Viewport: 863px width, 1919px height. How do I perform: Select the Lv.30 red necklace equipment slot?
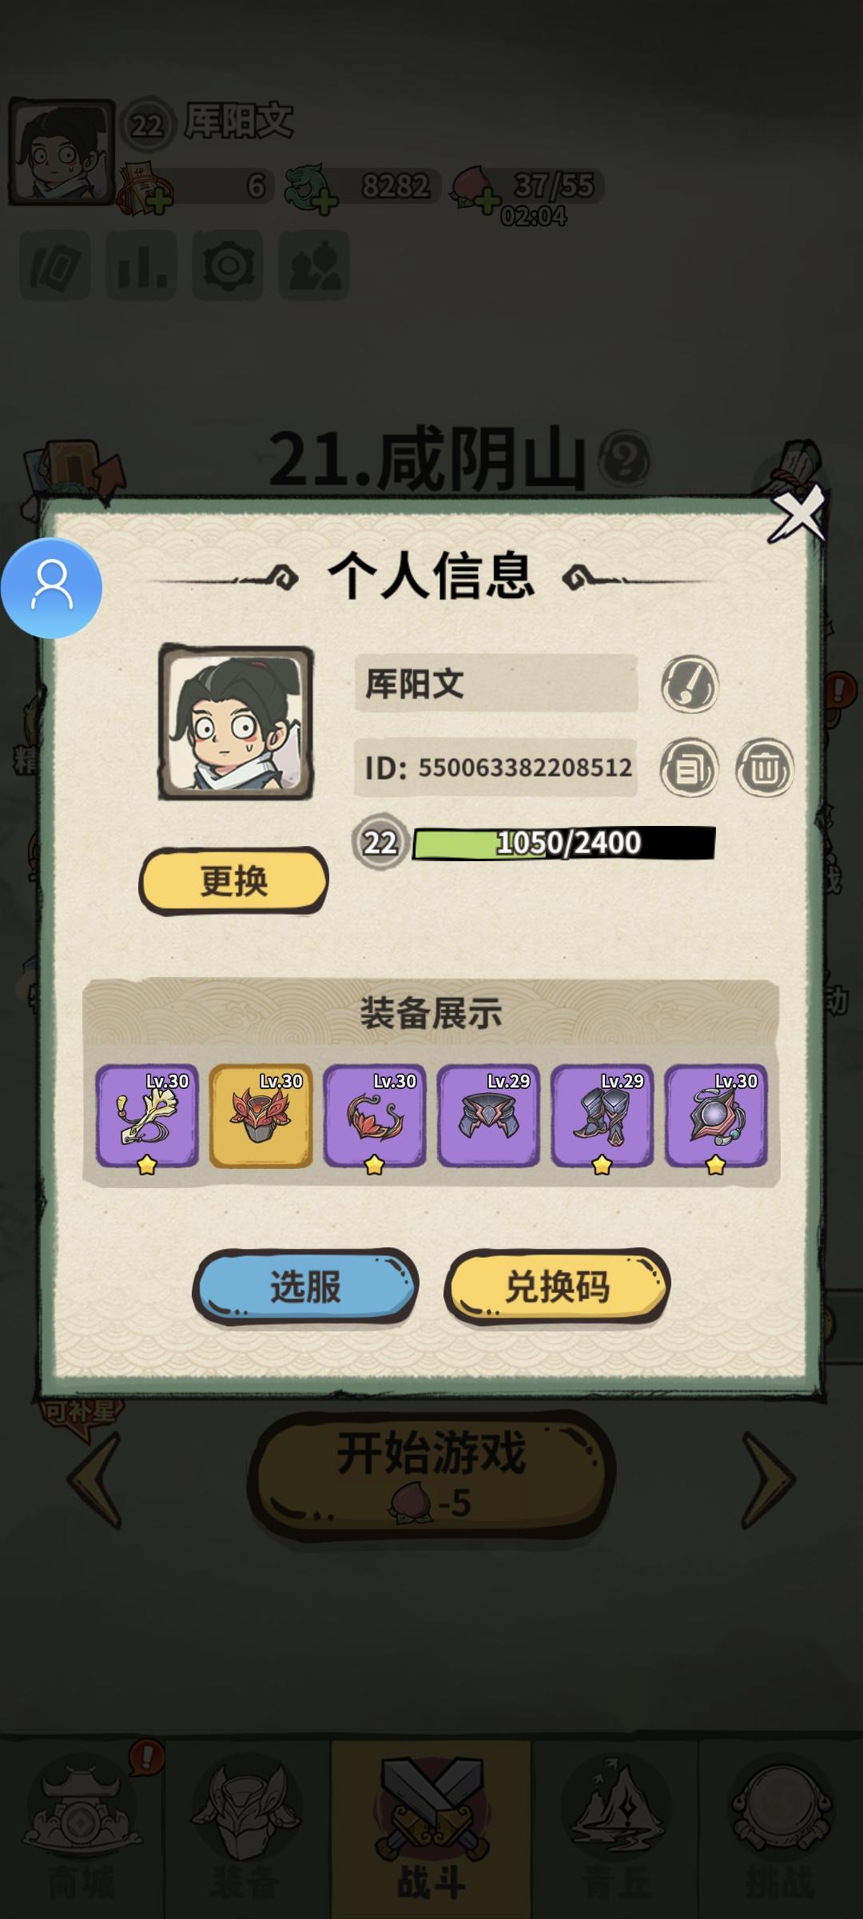tap(375, 1117)
